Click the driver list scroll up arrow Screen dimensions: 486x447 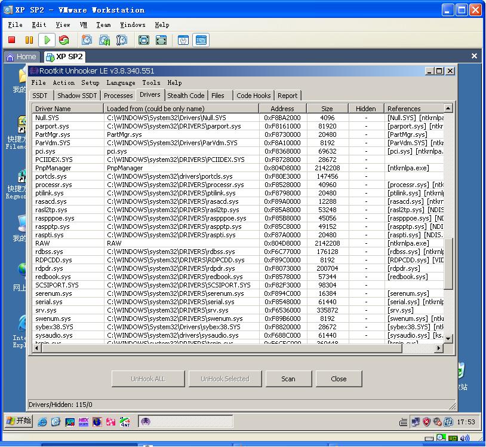[448, 108]
